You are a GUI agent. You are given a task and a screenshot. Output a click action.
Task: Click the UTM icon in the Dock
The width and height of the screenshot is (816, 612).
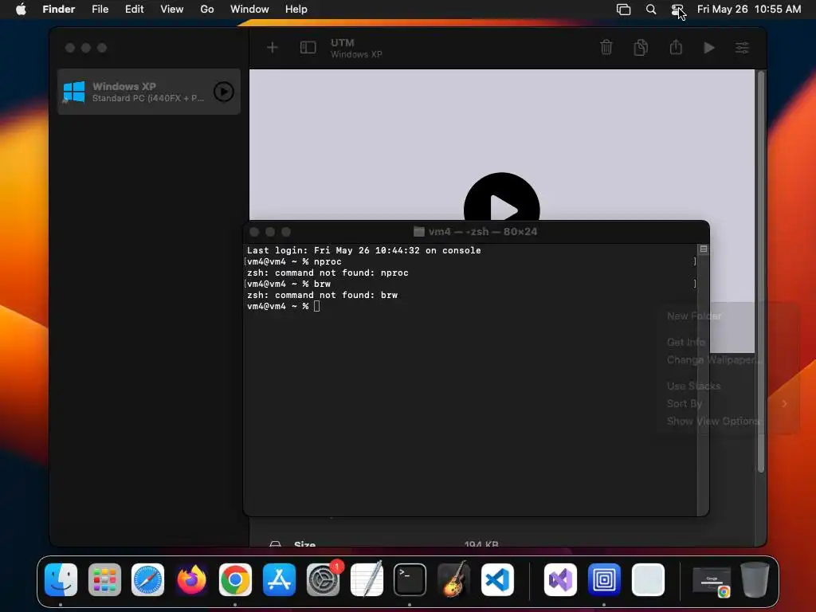click(604, 579)
